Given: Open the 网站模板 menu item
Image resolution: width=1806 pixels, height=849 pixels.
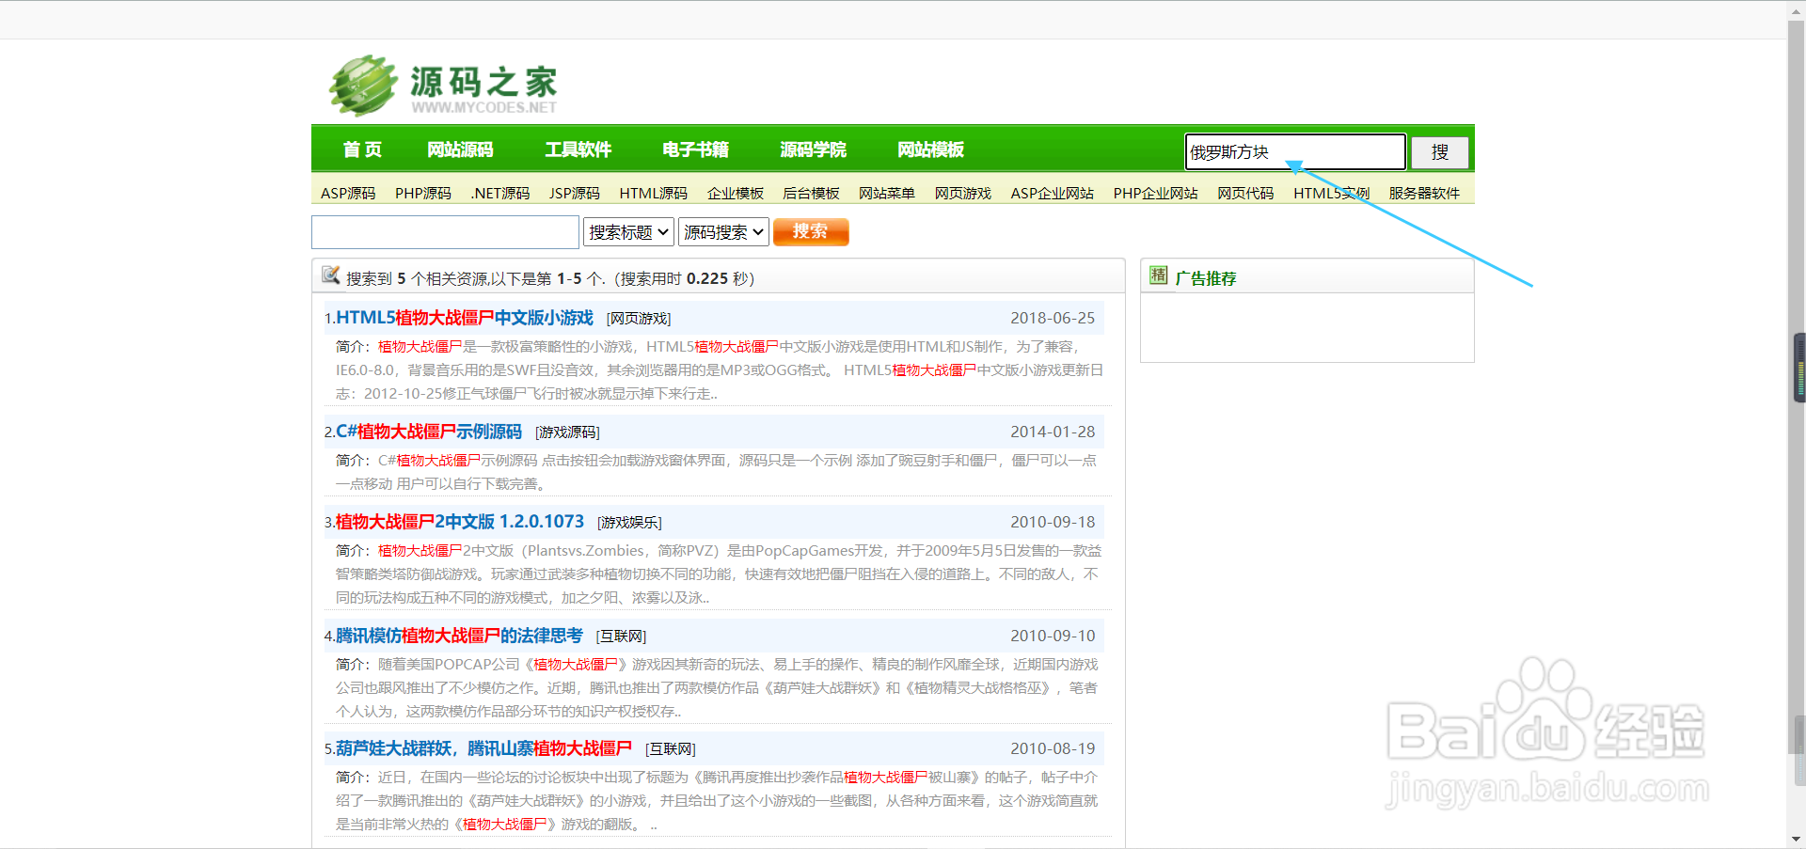Looking at the screenshot, I should pos(930,149).
